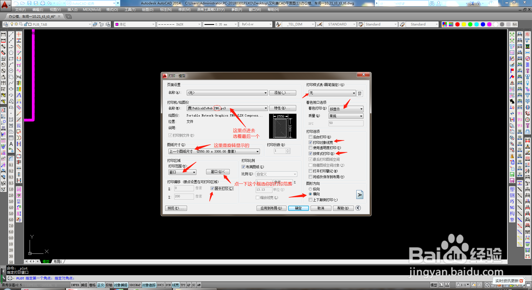Click the Make Object's Layer Current icon
The image size is (532, 290).
tap(95, 24)
